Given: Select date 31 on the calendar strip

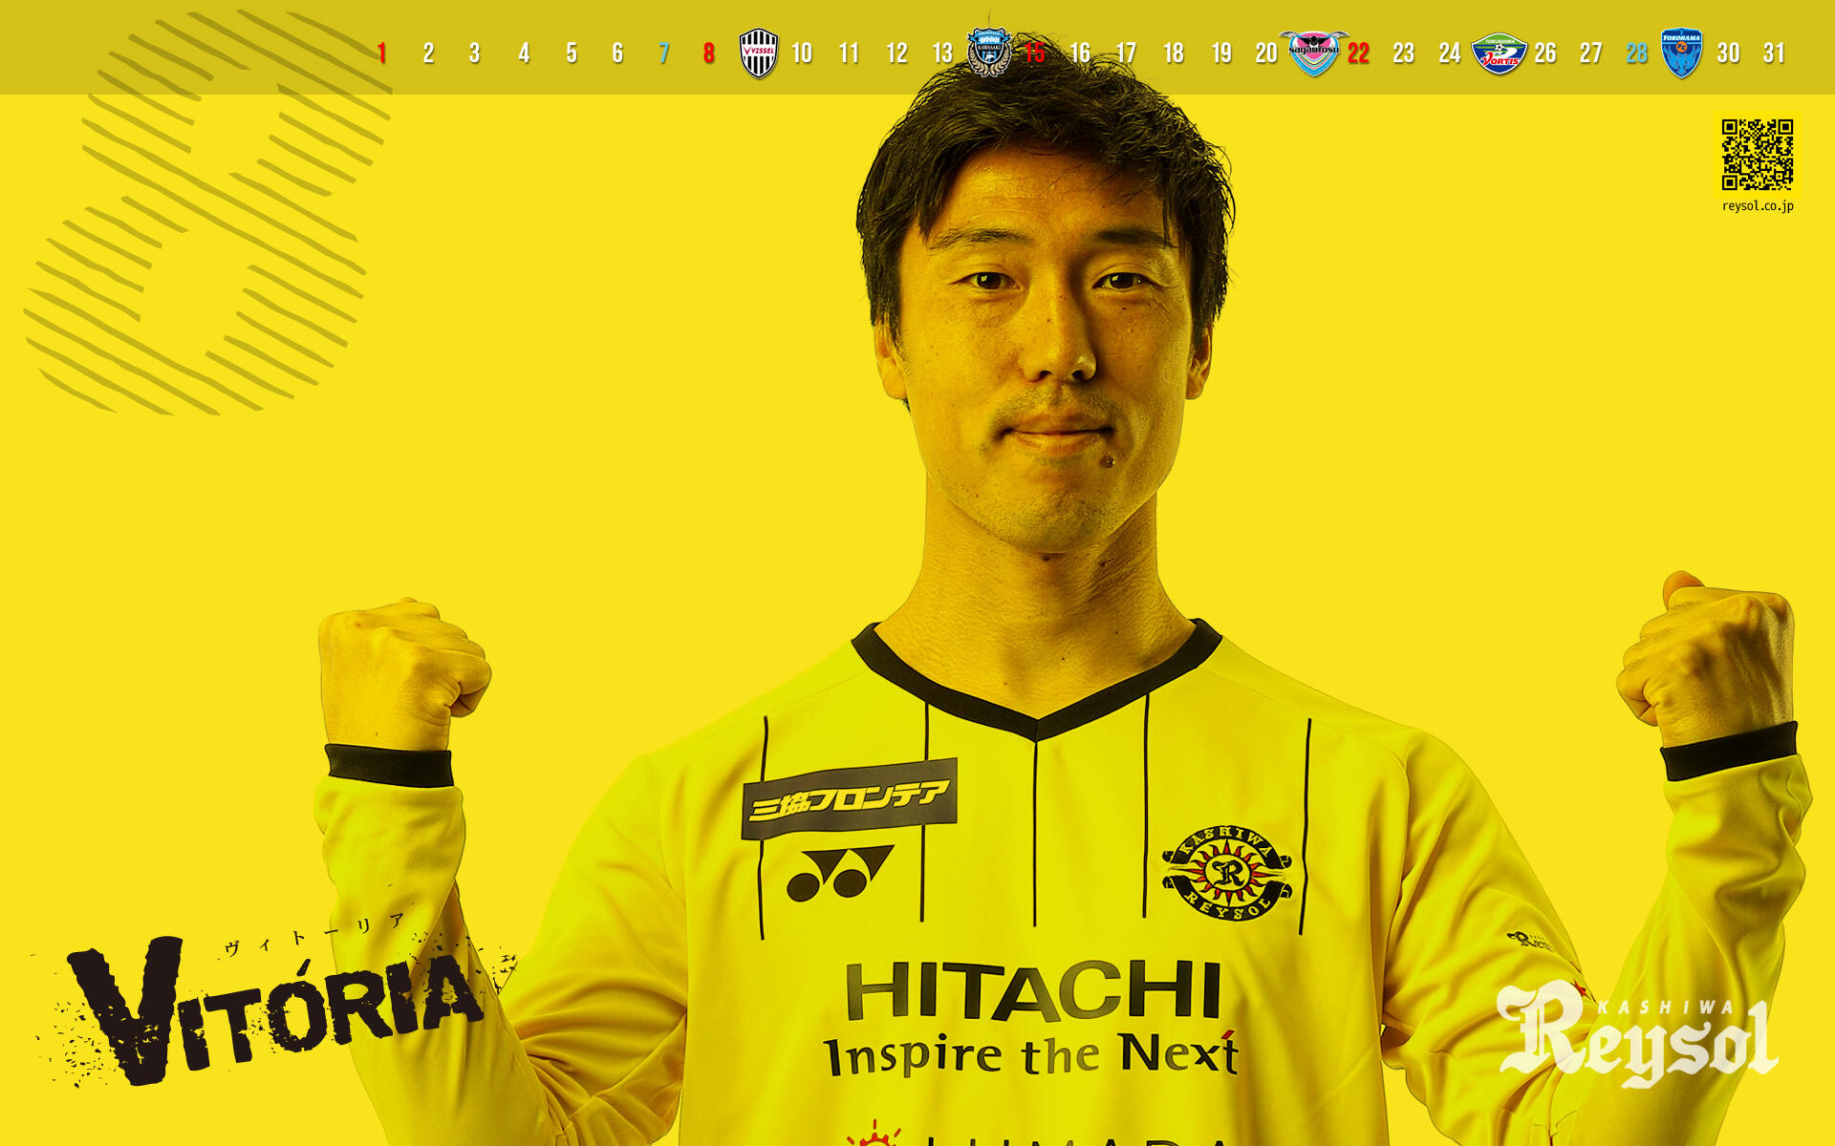Looking at the screenshot, I should tap(1774, 53).
